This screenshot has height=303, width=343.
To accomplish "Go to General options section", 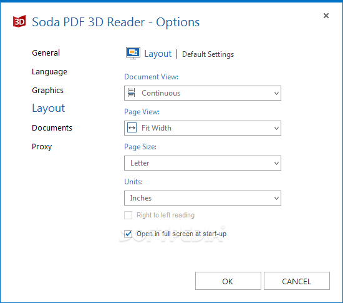I will (x=46, y=53).
